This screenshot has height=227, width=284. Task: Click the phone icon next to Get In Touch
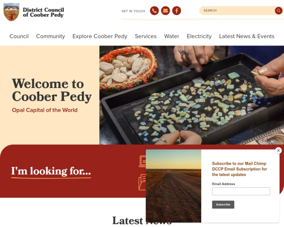tap(154, 11)
